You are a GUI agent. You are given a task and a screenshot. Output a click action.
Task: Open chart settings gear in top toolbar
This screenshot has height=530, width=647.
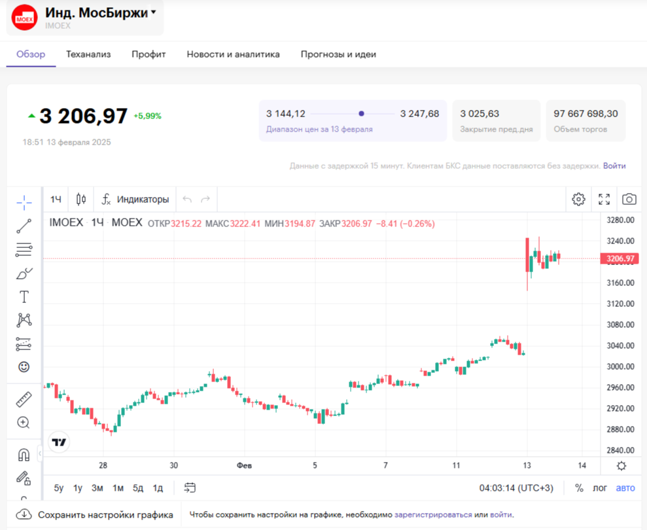tap(578, 199)
